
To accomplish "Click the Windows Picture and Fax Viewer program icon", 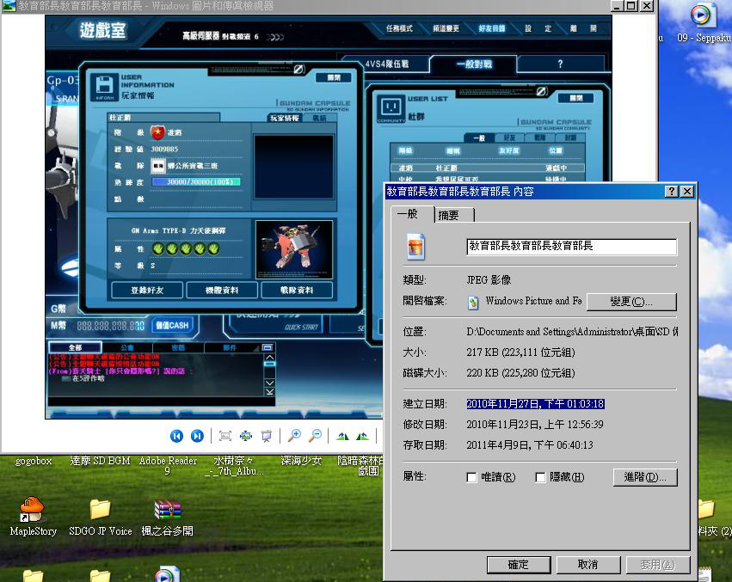I will pyautogui.click(x=473, y=303).
